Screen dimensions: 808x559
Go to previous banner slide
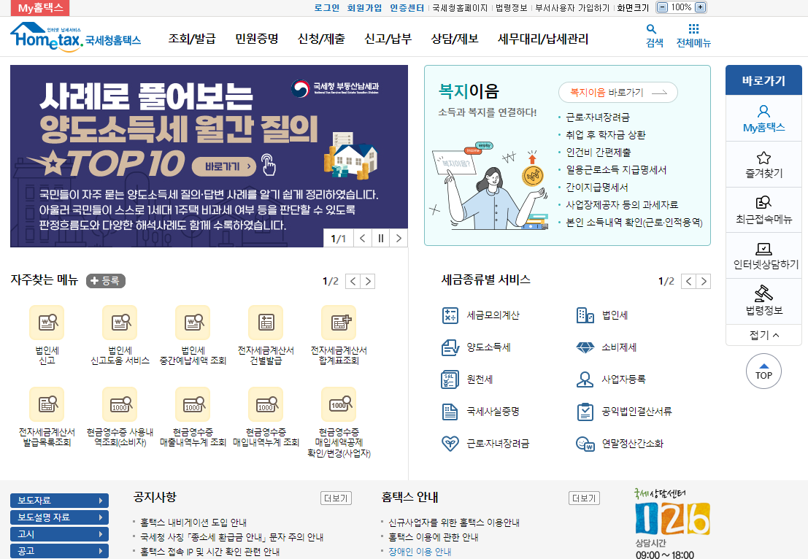point(363,238)
